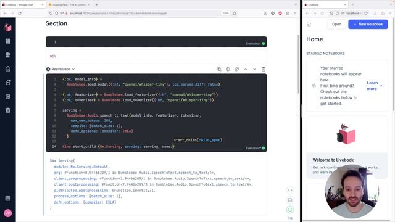
Task: Open the cell settings gear icon
Action: (228, 69)
